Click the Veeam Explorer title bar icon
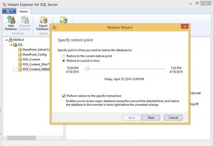 click(x=4, y=5)
